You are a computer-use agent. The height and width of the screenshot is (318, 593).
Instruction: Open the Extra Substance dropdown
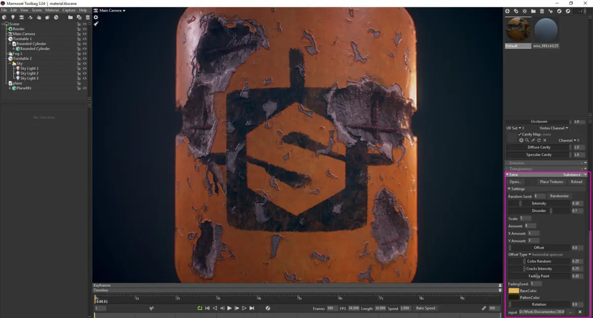tap(575, 175)
